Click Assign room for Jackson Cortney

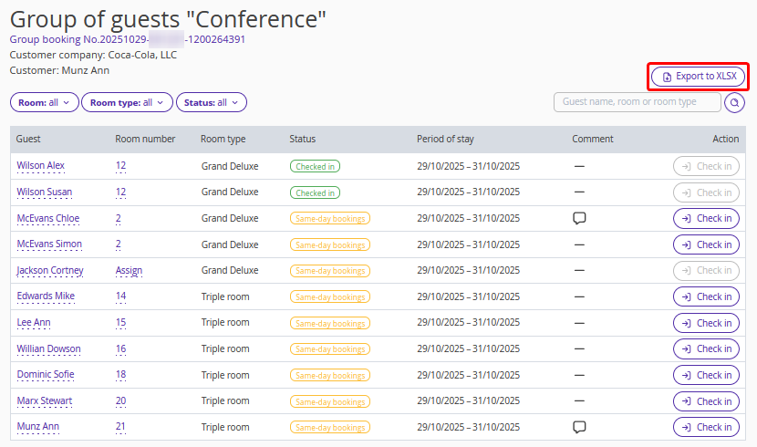pyautogui.click(x=129, y=271)
